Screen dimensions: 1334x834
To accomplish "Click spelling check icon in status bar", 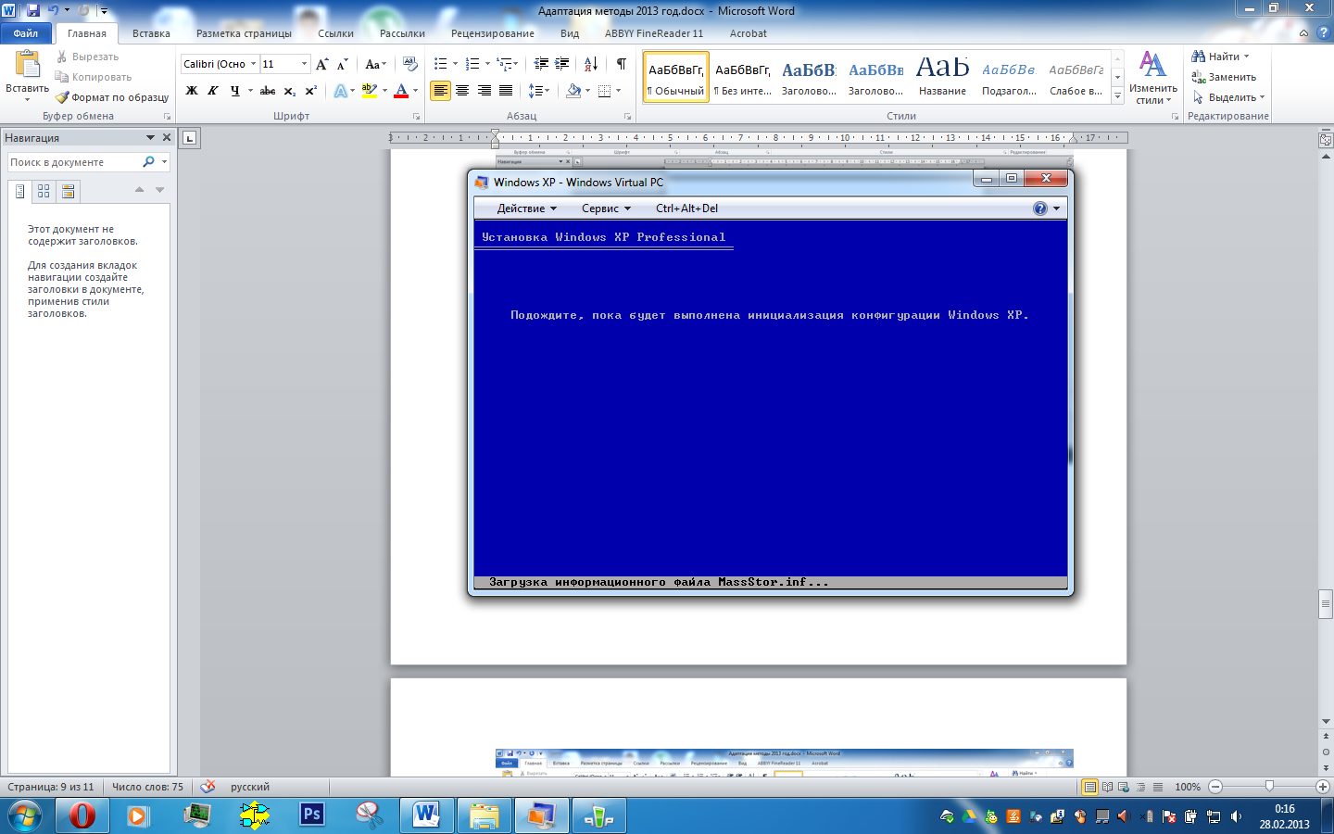I will 208,787.
